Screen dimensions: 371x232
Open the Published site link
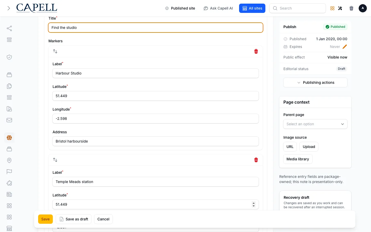coord(180,8)
